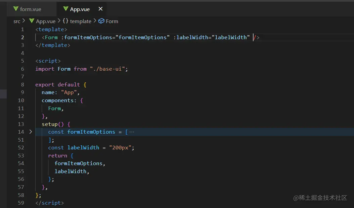Screen dimensions: 354x208
Task: Click 'labelWidth,' on line 55
Action: pos(72,171)
